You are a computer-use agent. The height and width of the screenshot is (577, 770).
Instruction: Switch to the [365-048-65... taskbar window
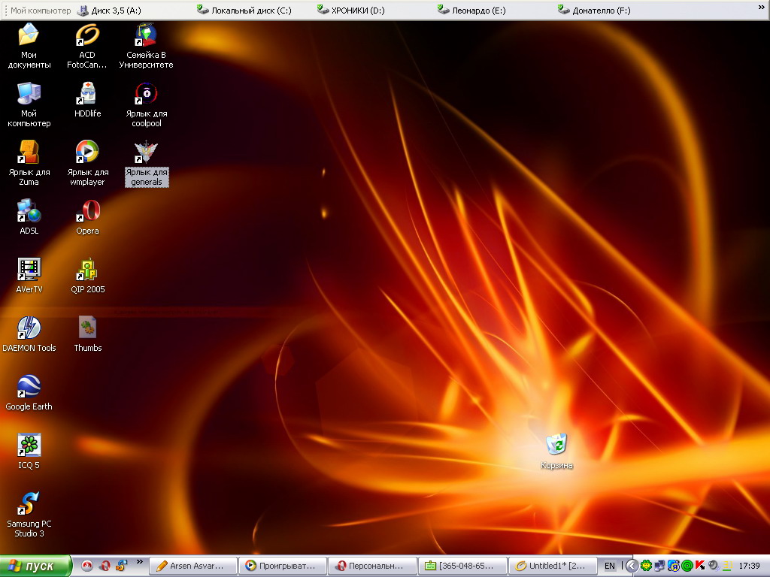click(462, 566)
